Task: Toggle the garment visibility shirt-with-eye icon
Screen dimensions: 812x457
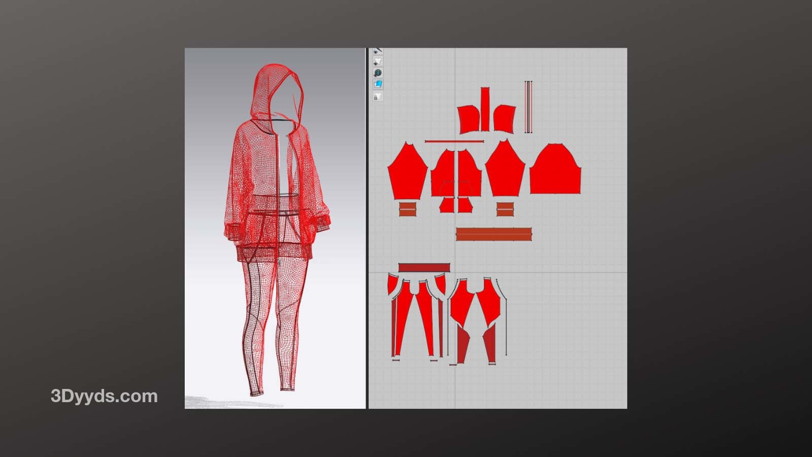Action: pyautogui.click(x=378, y=62)
